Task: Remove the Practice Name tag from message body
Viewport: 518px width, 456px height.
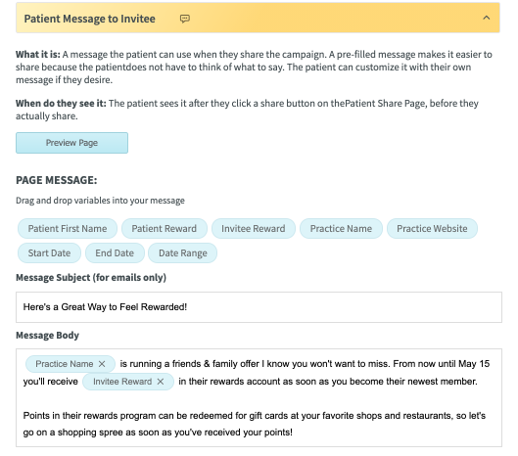Action: tap(102, 364)
